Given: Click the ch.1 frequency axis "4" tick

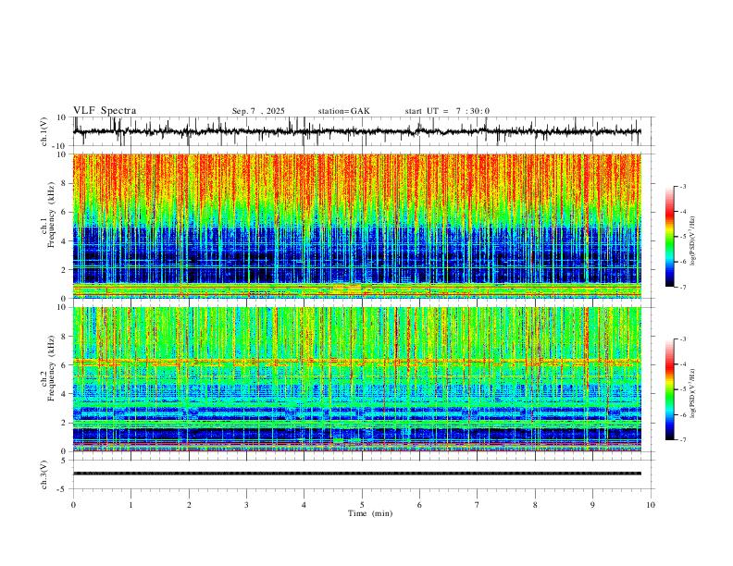Looking at the screenshot, I should [65, 241].
